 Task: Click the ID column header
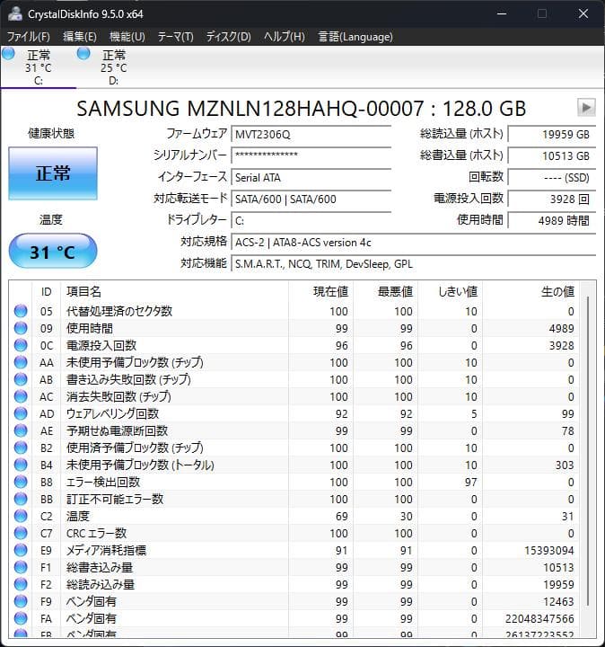click(x=46, y=292)
